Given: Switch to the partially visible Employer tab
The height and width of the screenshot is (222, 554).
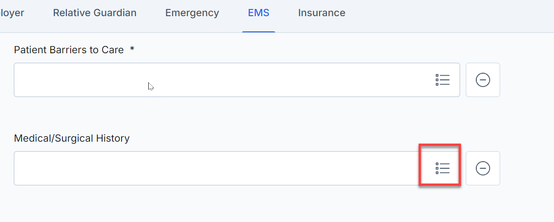Looking at the screenshot, I should click(x=12, y=13).
